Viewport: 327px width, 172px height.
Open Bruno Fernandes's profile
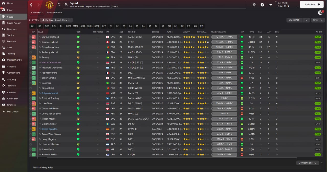tap(50, 47)
